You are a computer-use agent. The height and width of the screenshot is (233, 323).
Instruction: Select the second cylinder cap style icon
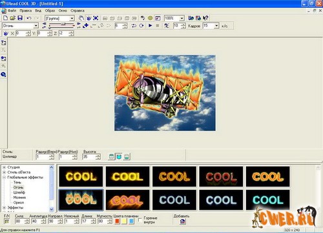[x=119, y=156]
